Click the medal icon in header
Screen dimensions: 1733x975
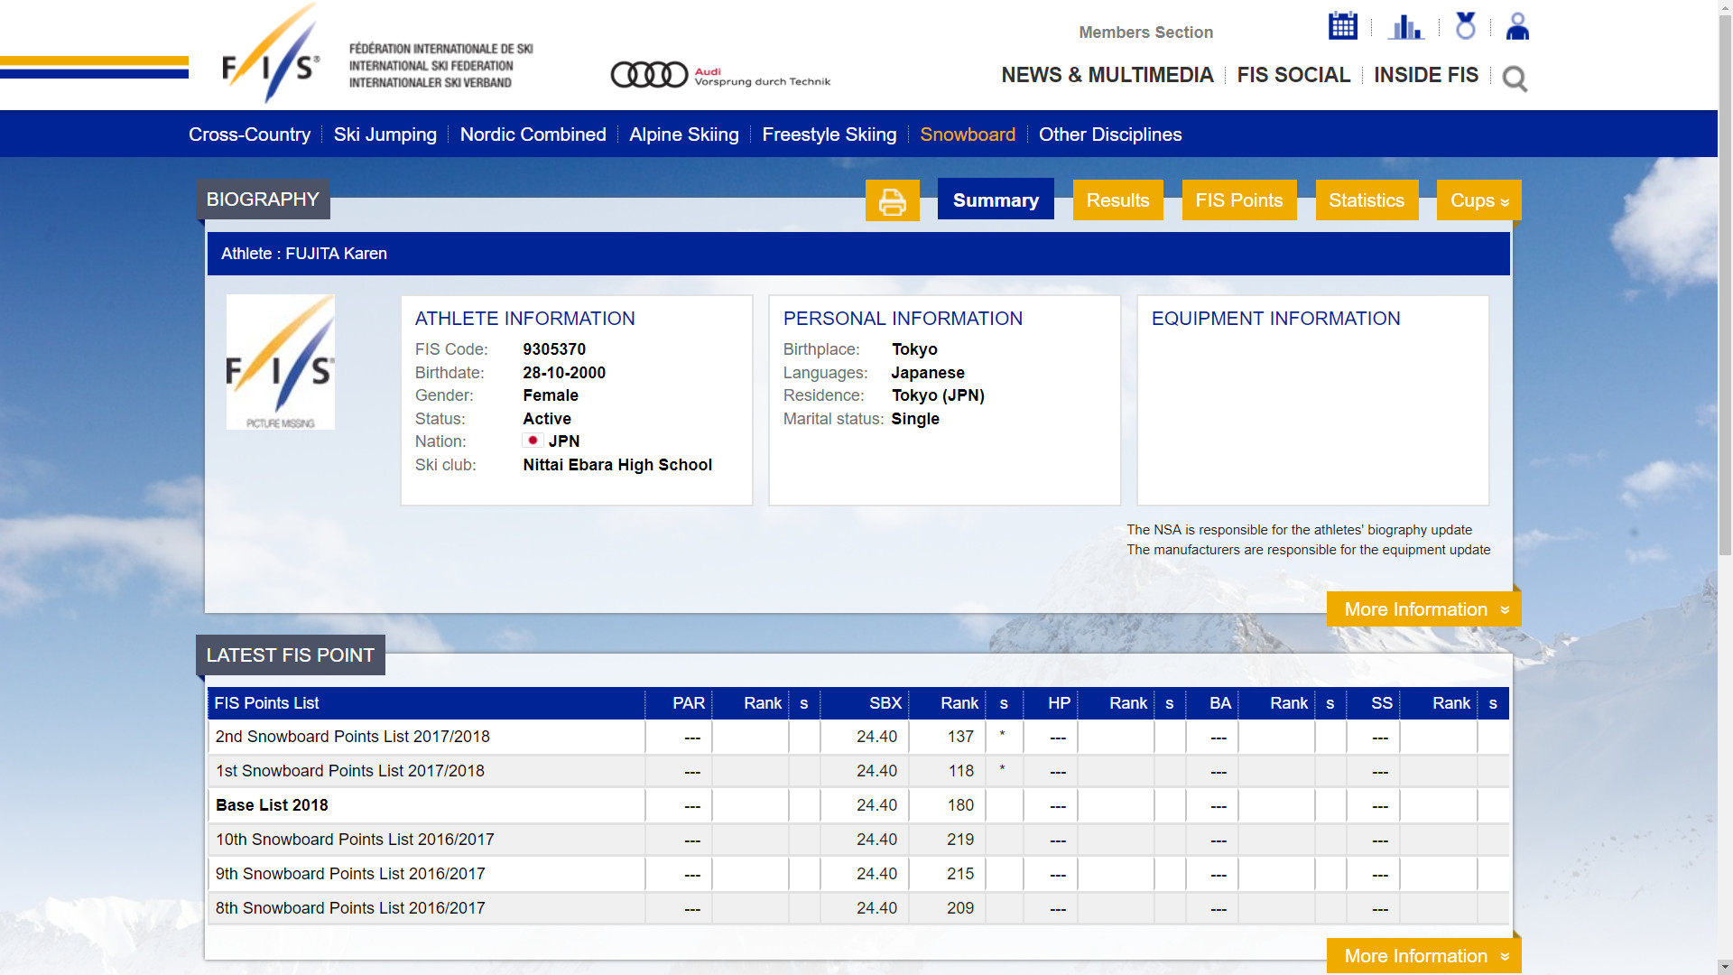tap(1465, 26)
